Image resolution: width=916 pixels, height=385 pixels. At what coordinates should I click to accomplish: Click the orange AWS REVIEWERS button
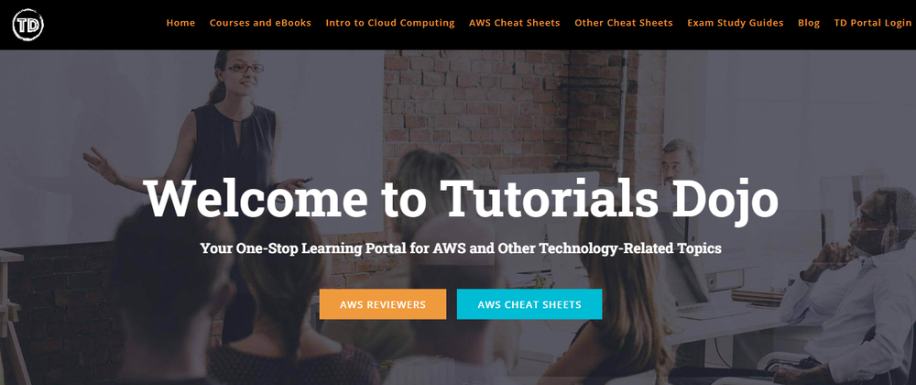[x=383, y=304]
